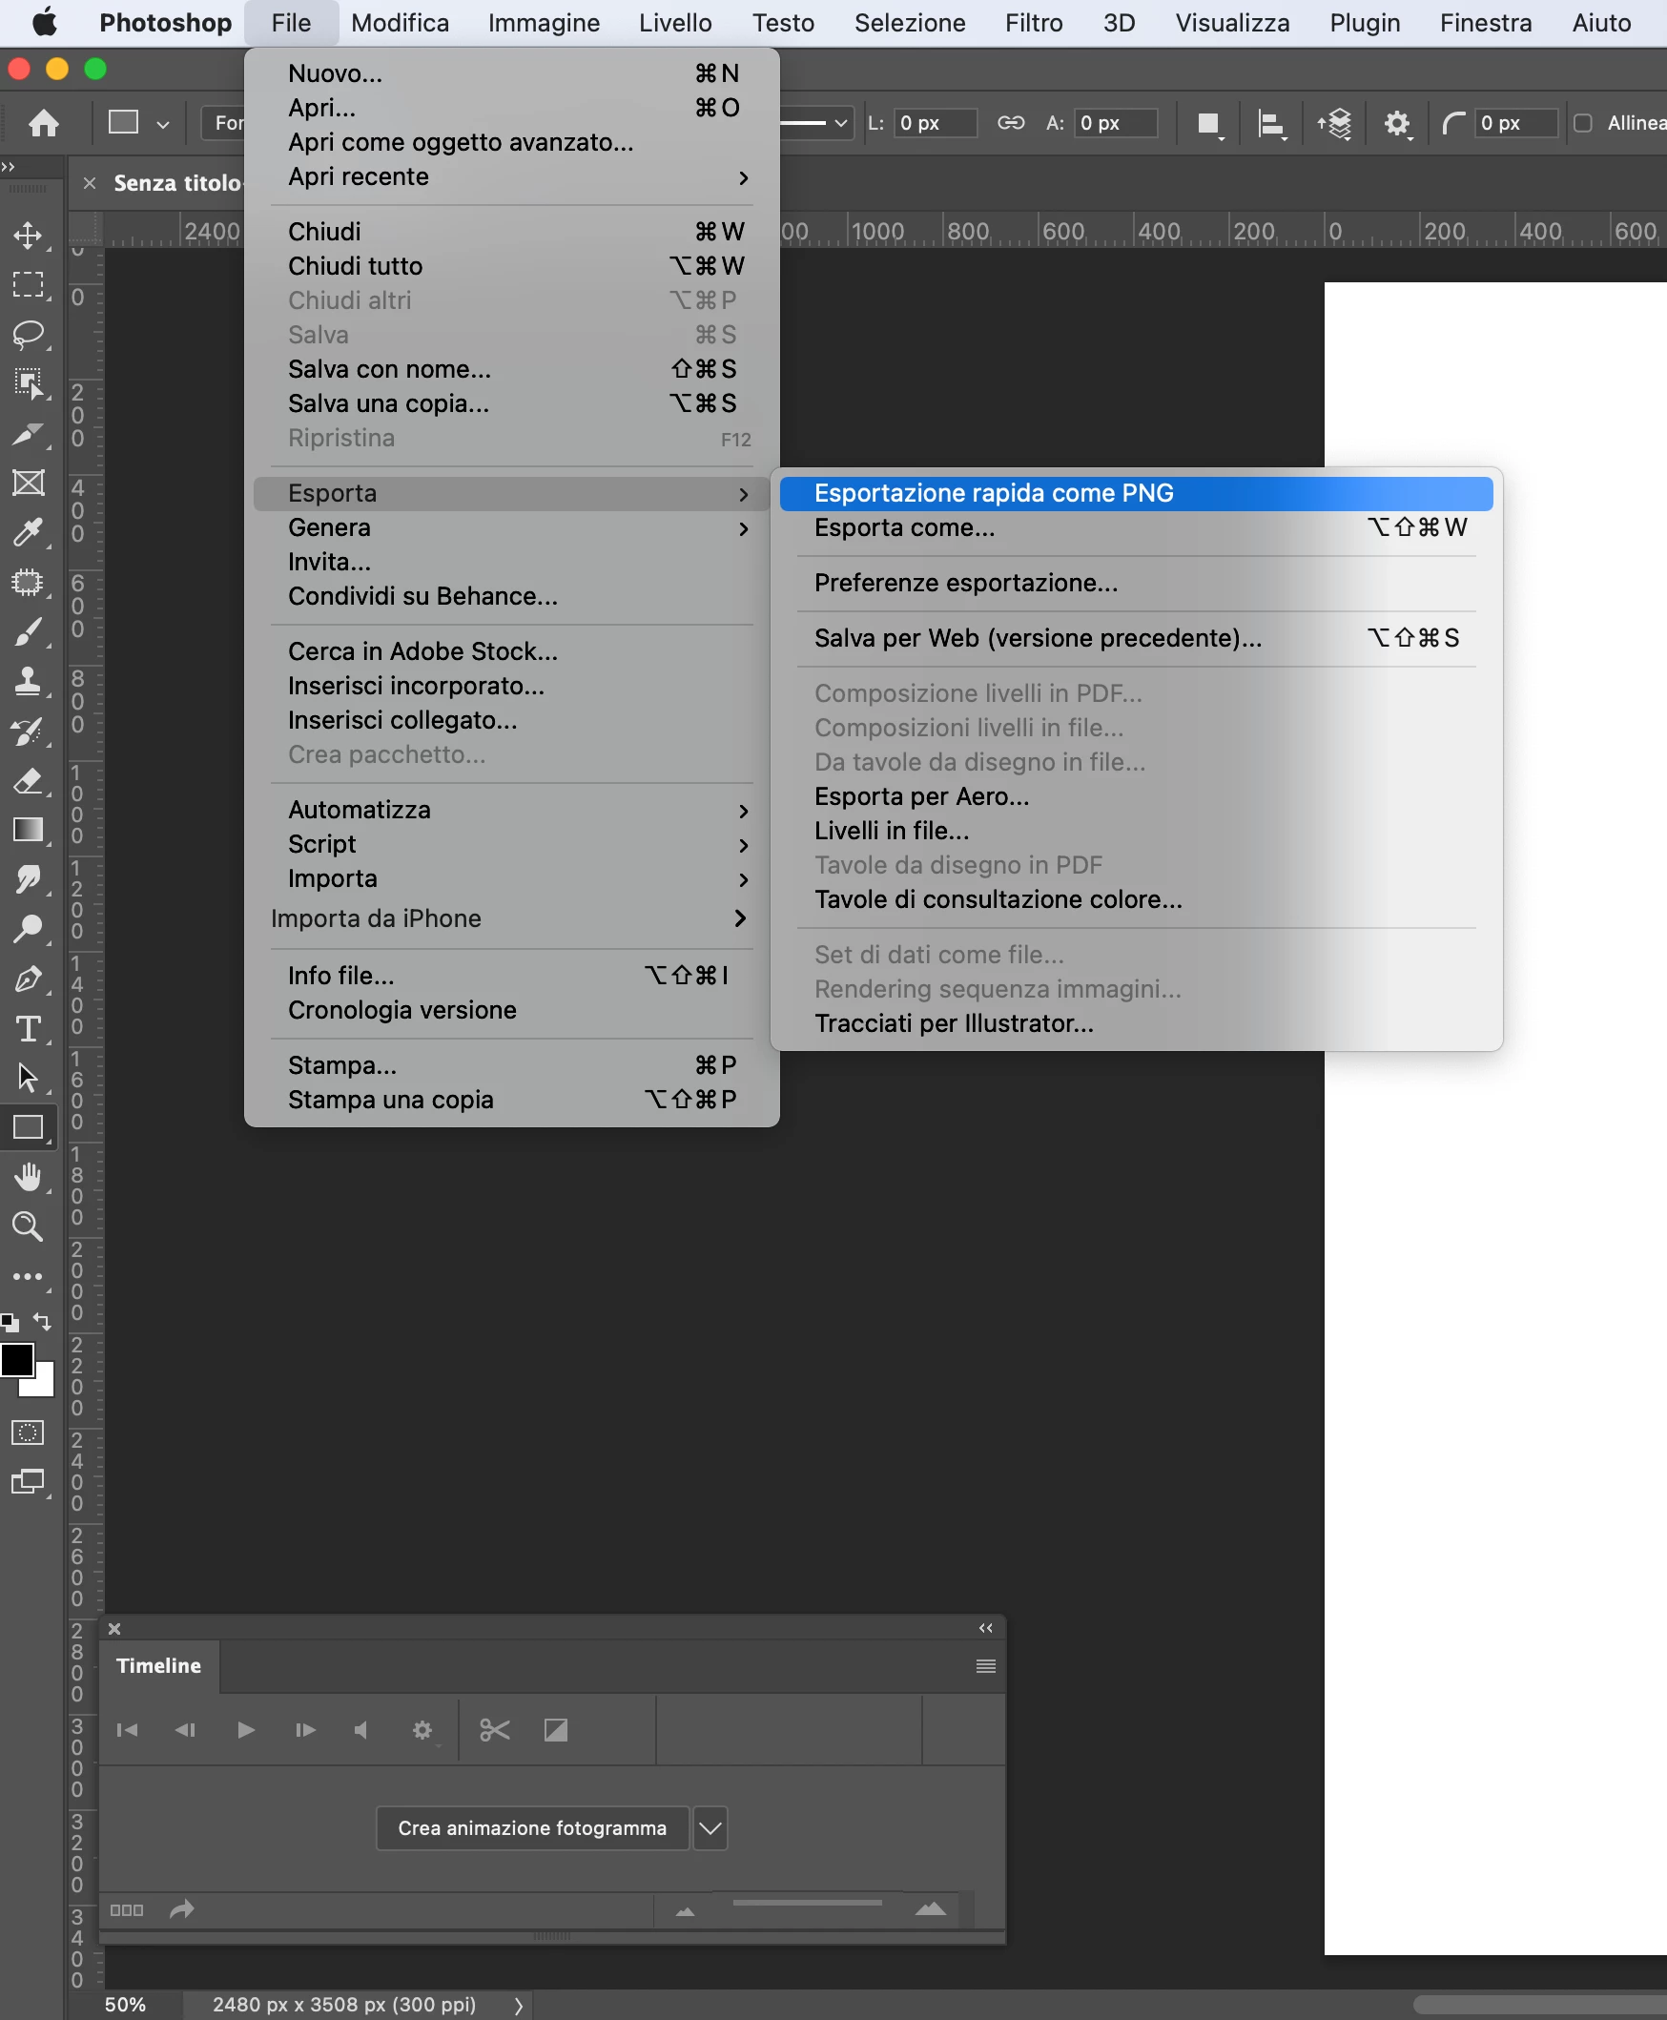The height and width of the screenshot is (2020, 1667).
Task: Select the Eraser tool
Action: click(28, 780)
